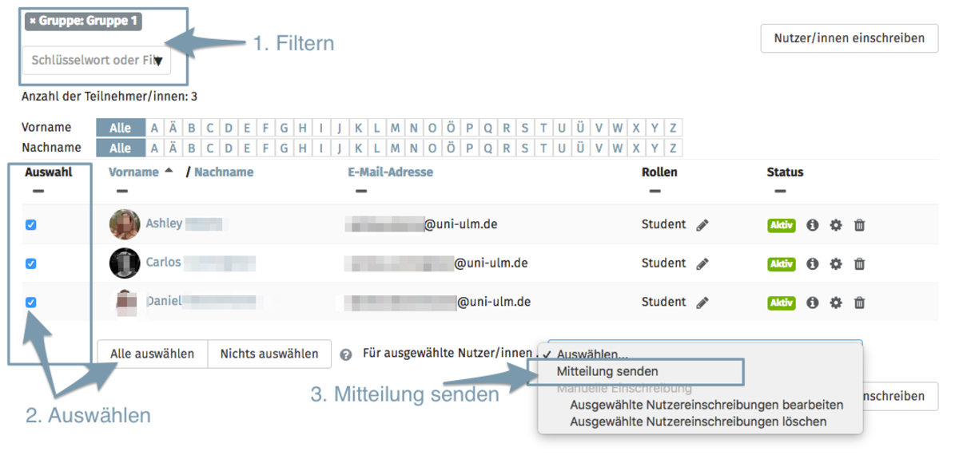
Task: Toggle the selection checkbox for Carlos
Action: click(31, 263)
